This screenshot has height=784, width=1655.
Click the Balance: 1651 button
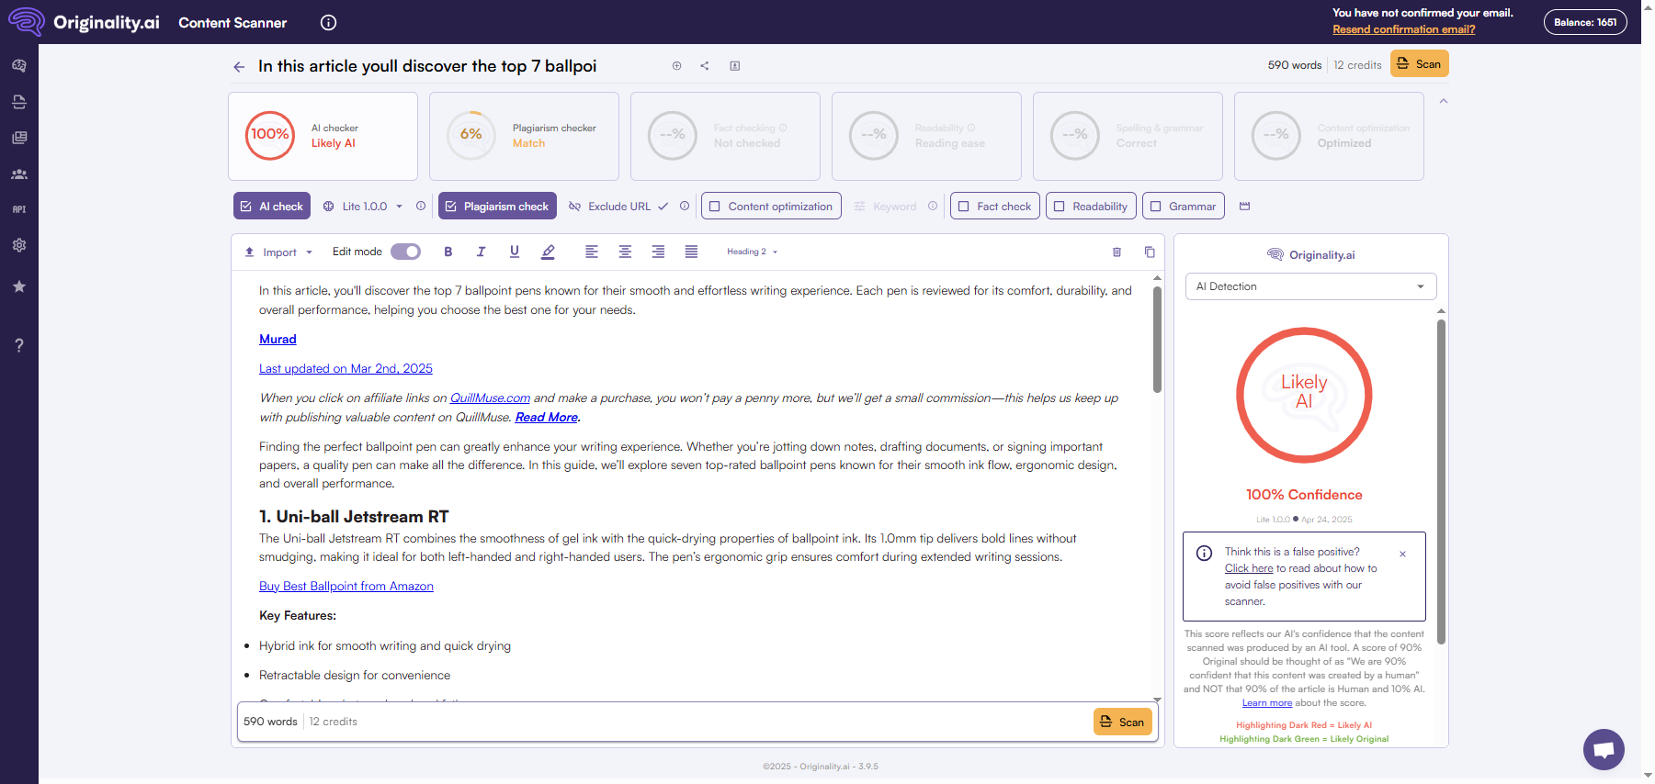point(1585,22)
